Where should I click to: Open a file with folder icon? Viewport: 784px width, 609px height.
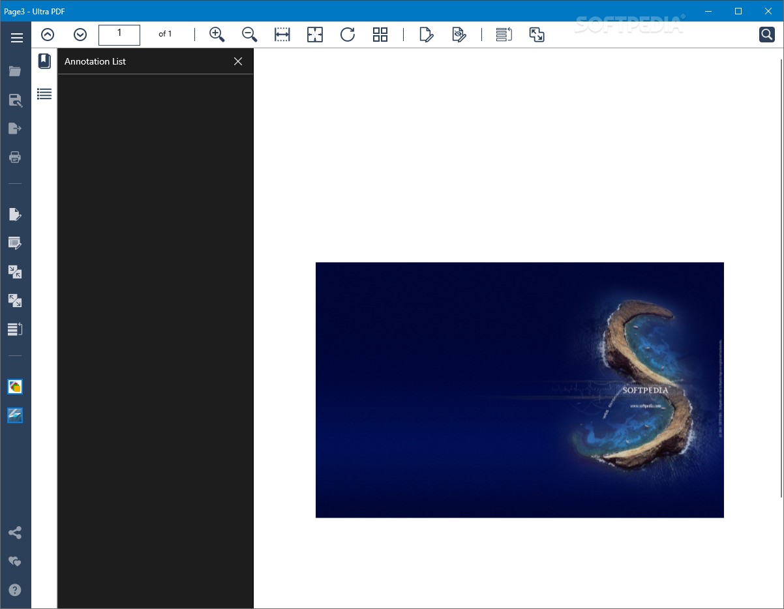15,71
